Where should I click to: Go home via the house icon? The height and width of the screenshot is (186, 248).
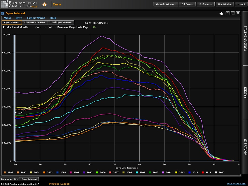tap(45, 4)
